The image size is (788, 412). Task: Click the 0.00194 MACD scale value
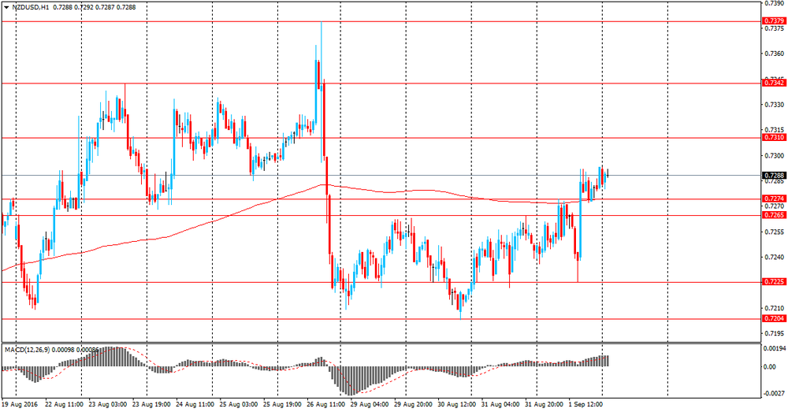[775, 348]
